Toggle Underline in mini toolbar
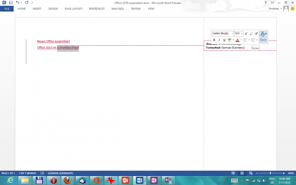This screenshot has width=296, height=185. (x=224, y=40)
